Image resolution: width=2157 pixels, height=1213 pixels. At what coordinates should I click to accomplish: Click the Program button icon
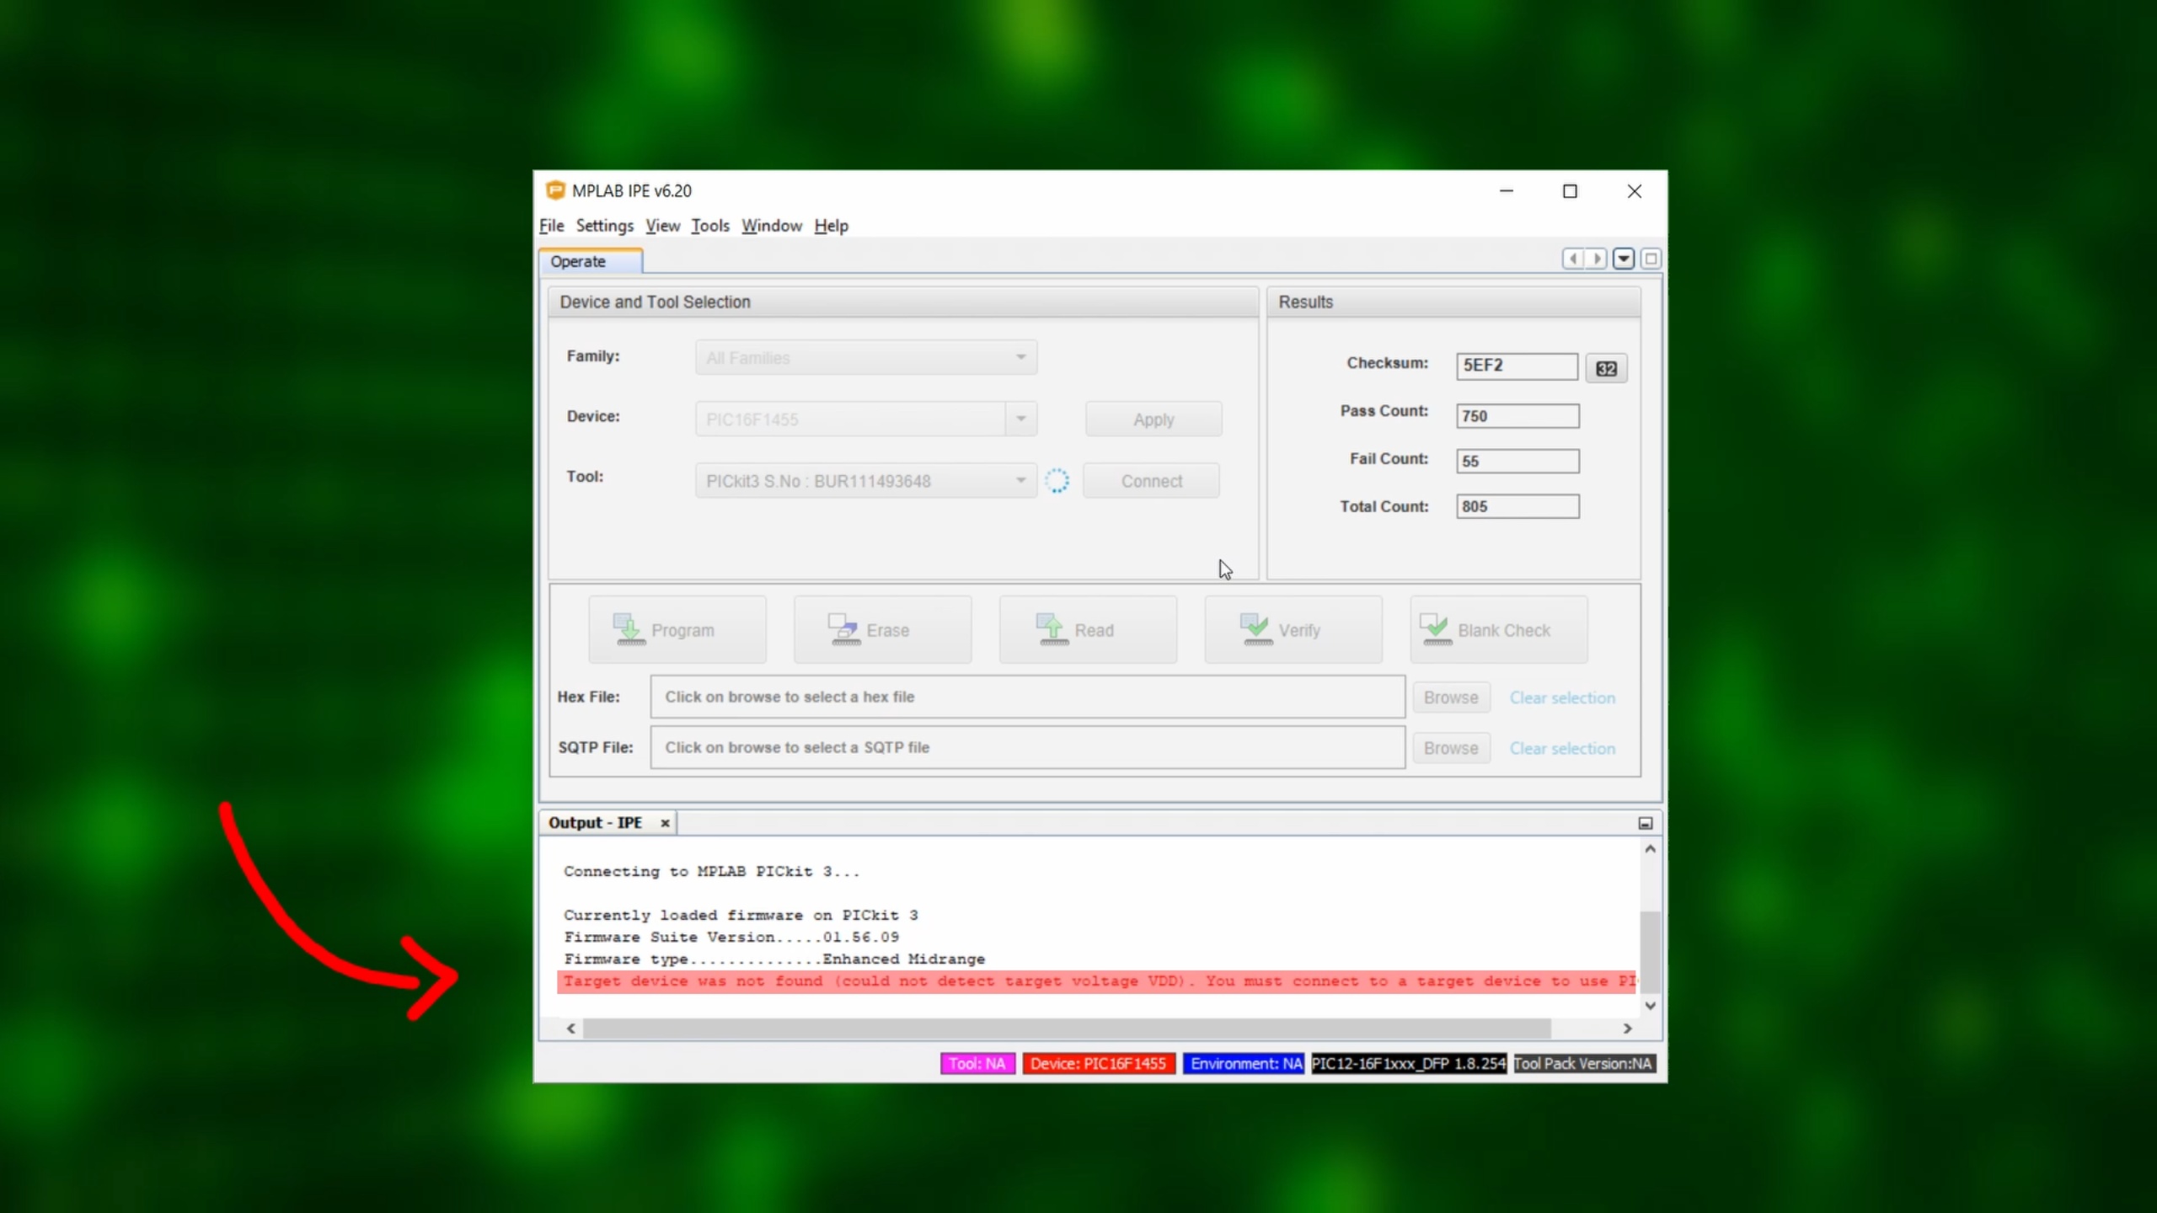point(629,629)
